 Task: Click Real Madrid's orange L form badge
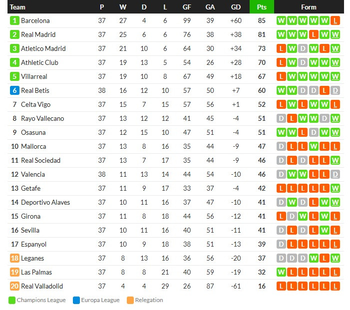314,34
